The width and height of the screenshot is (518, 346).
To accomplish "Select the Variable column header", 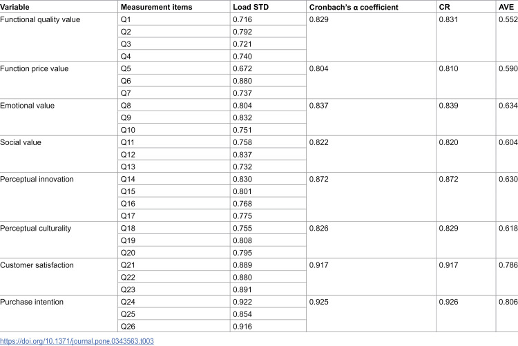I will 15,7.
